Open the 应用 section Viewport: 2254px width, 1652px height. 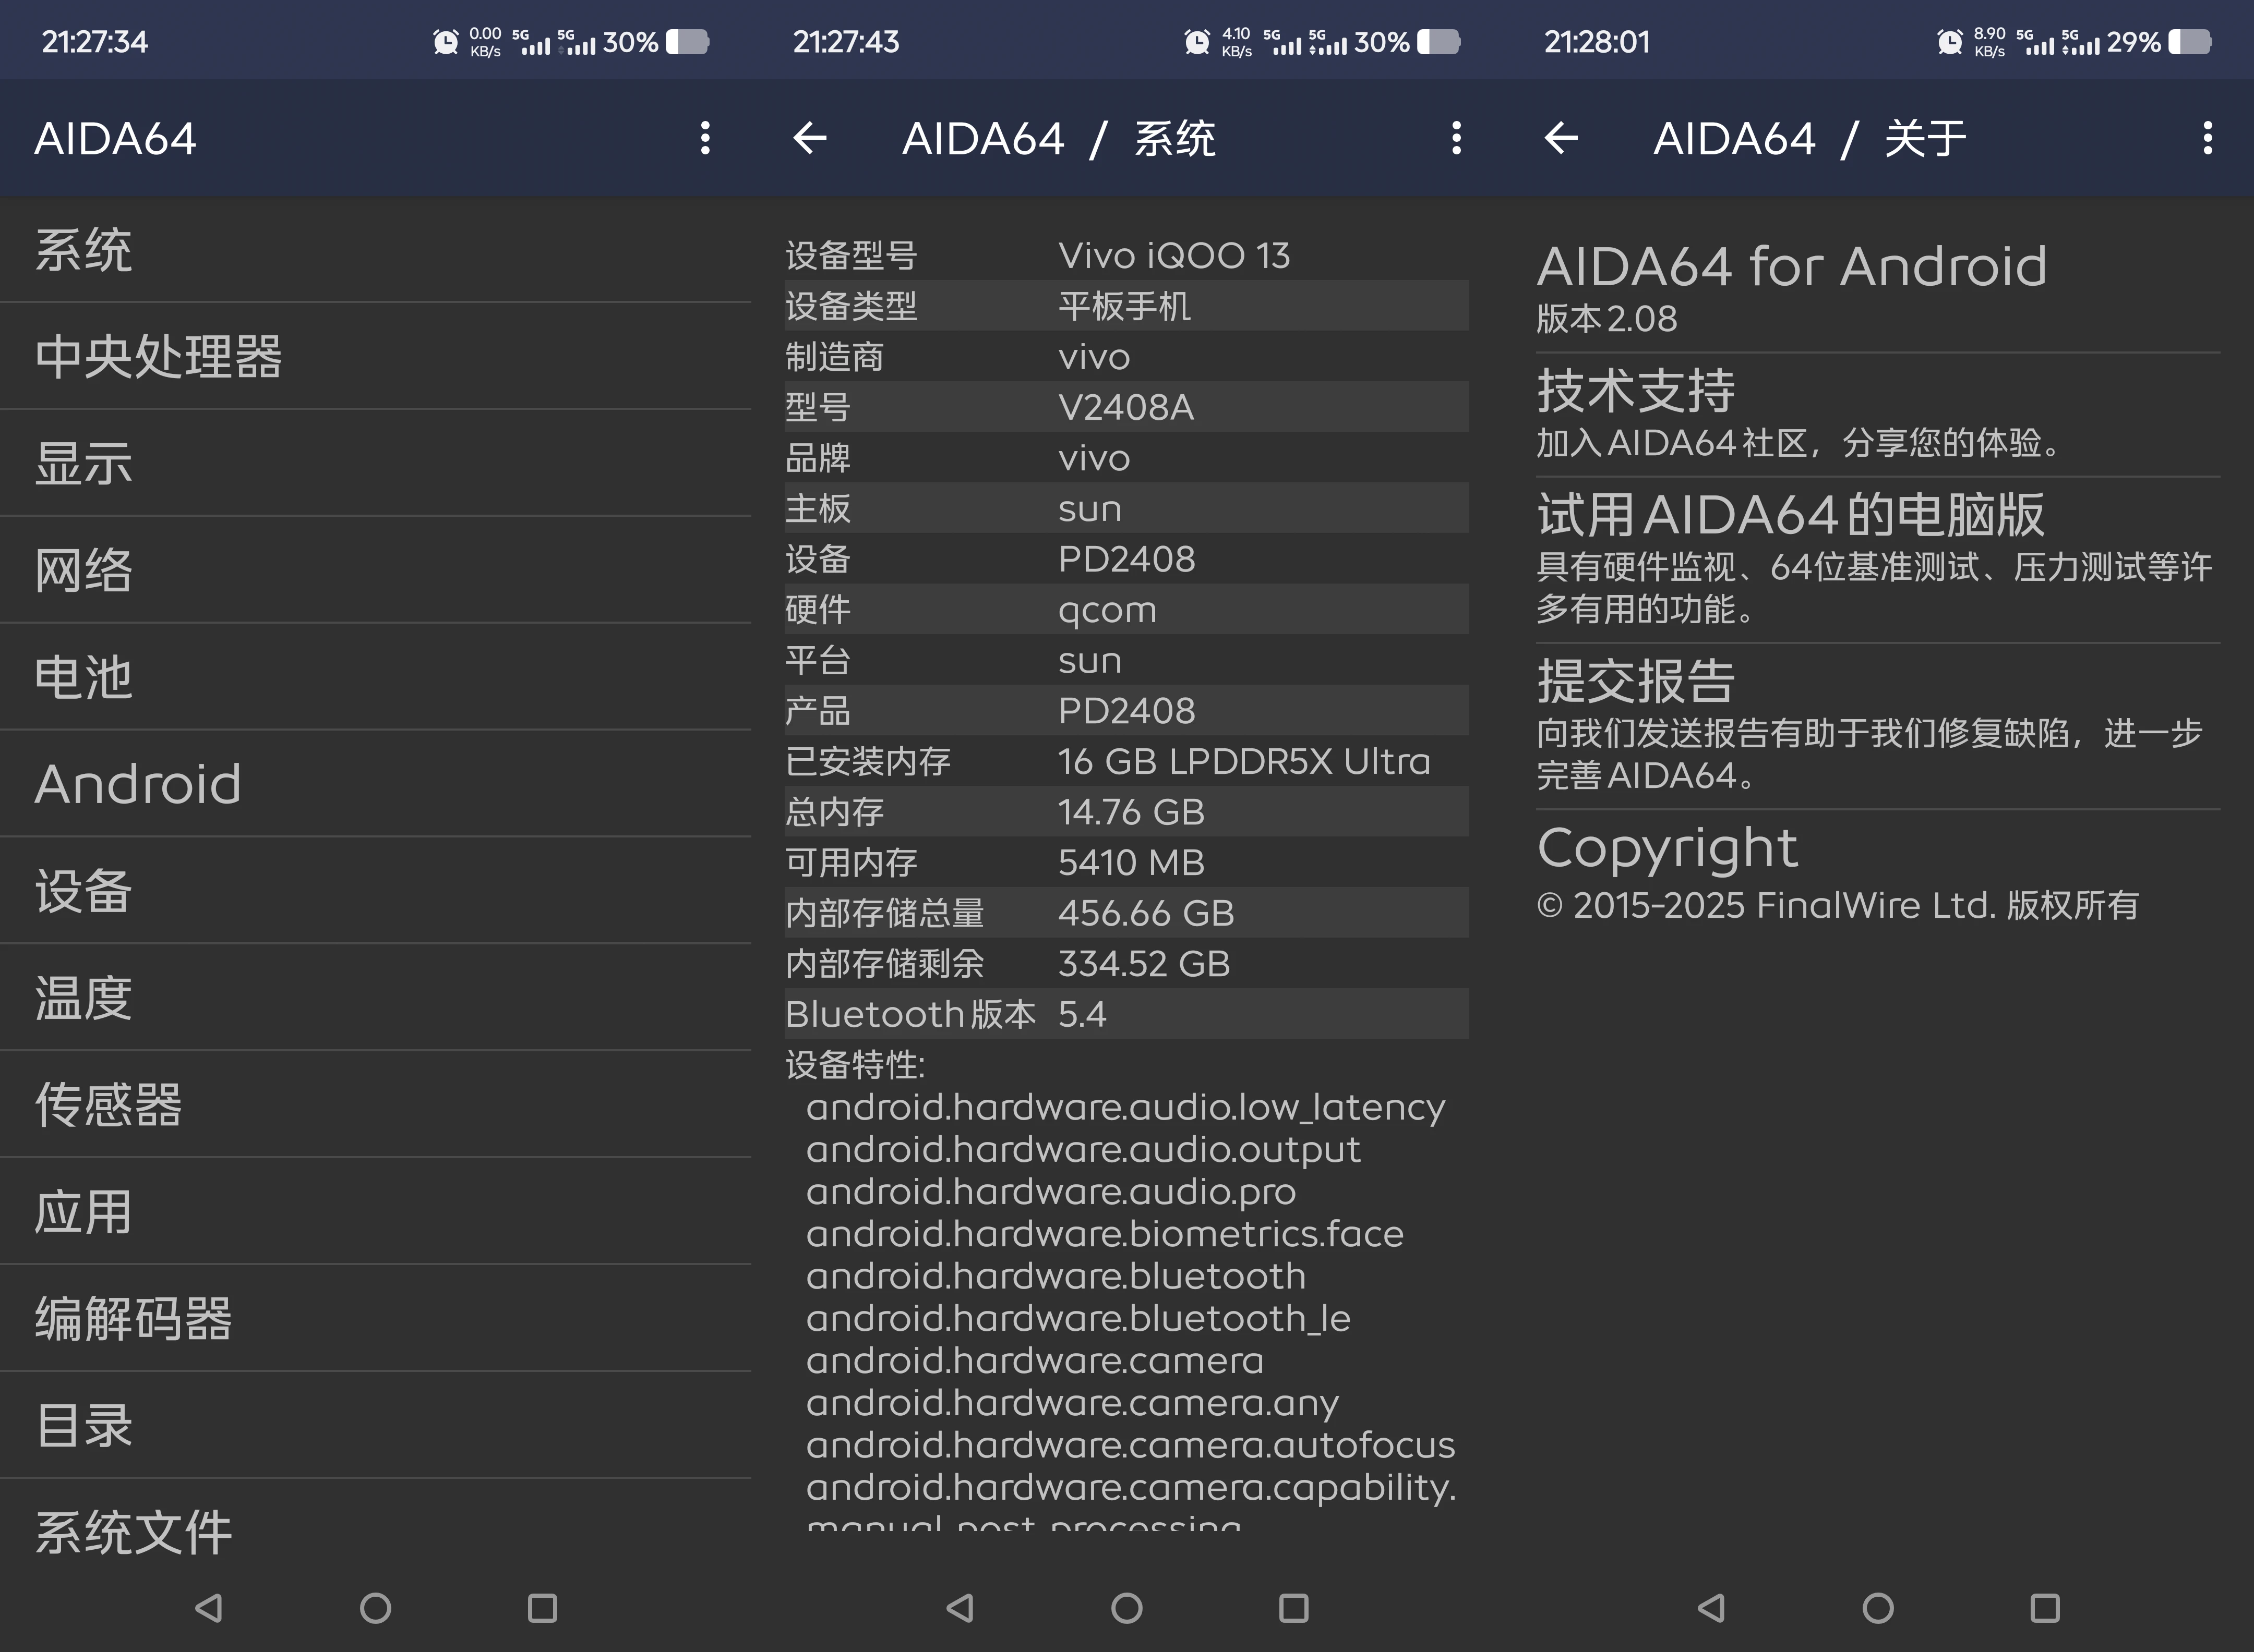375,1212
